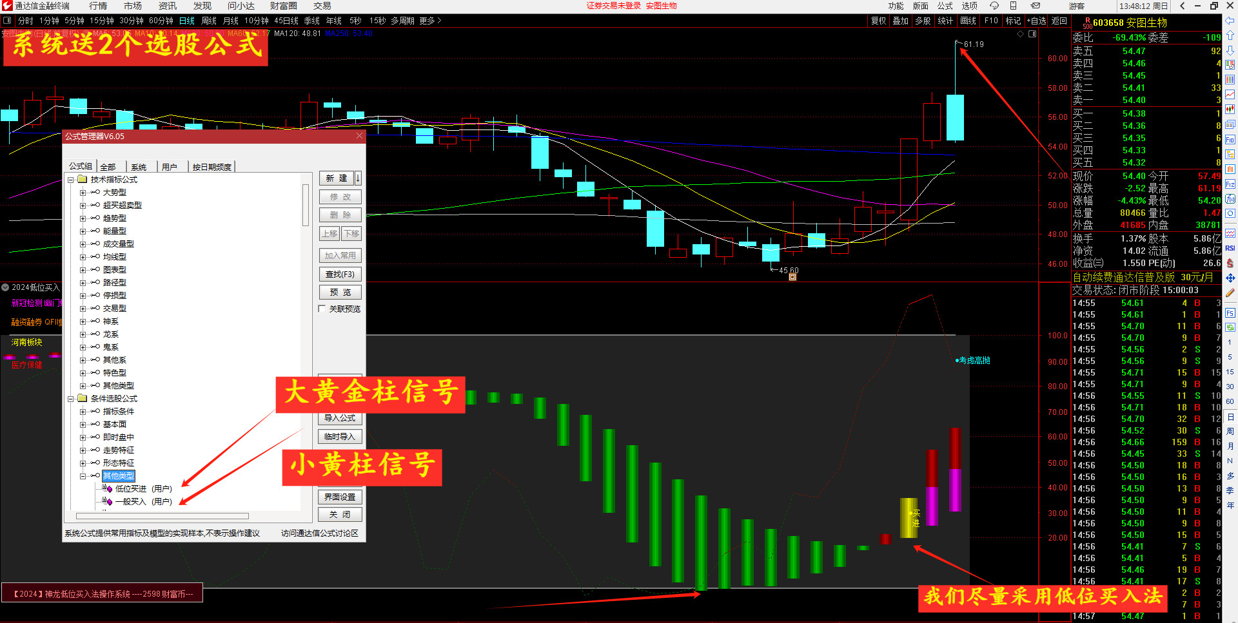Select the pencil drawing icon in sidebar

1230,292
